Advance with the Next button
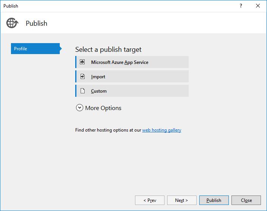The width and height of the screenshot is (267, 211). point(182,200)
